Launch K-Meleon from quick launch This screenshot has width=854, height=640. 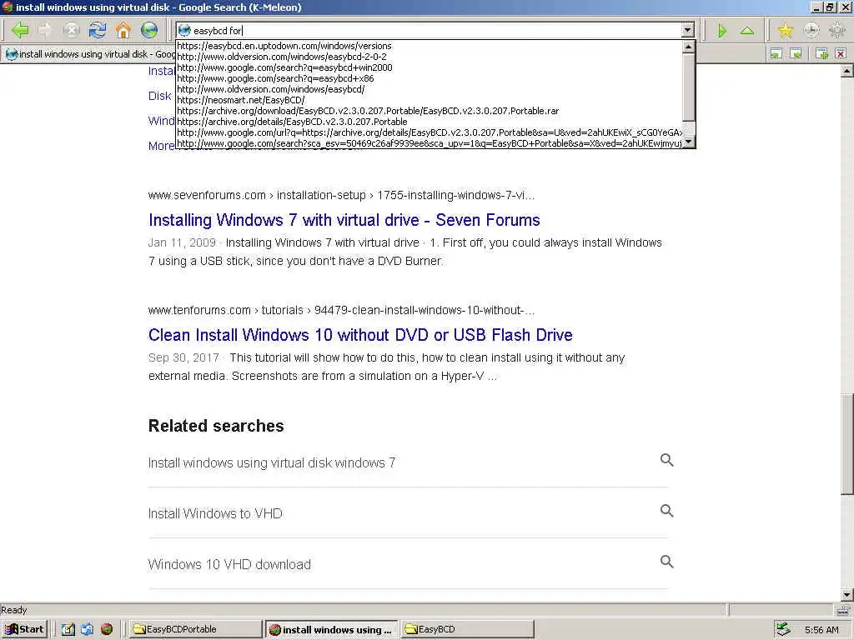click(x=107, y=629)
